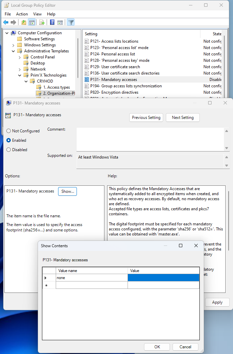Open the Action menu
Image resolution: width=233 pixels, height=354 pixels.
pyautogui.click(x=22, y=14)
